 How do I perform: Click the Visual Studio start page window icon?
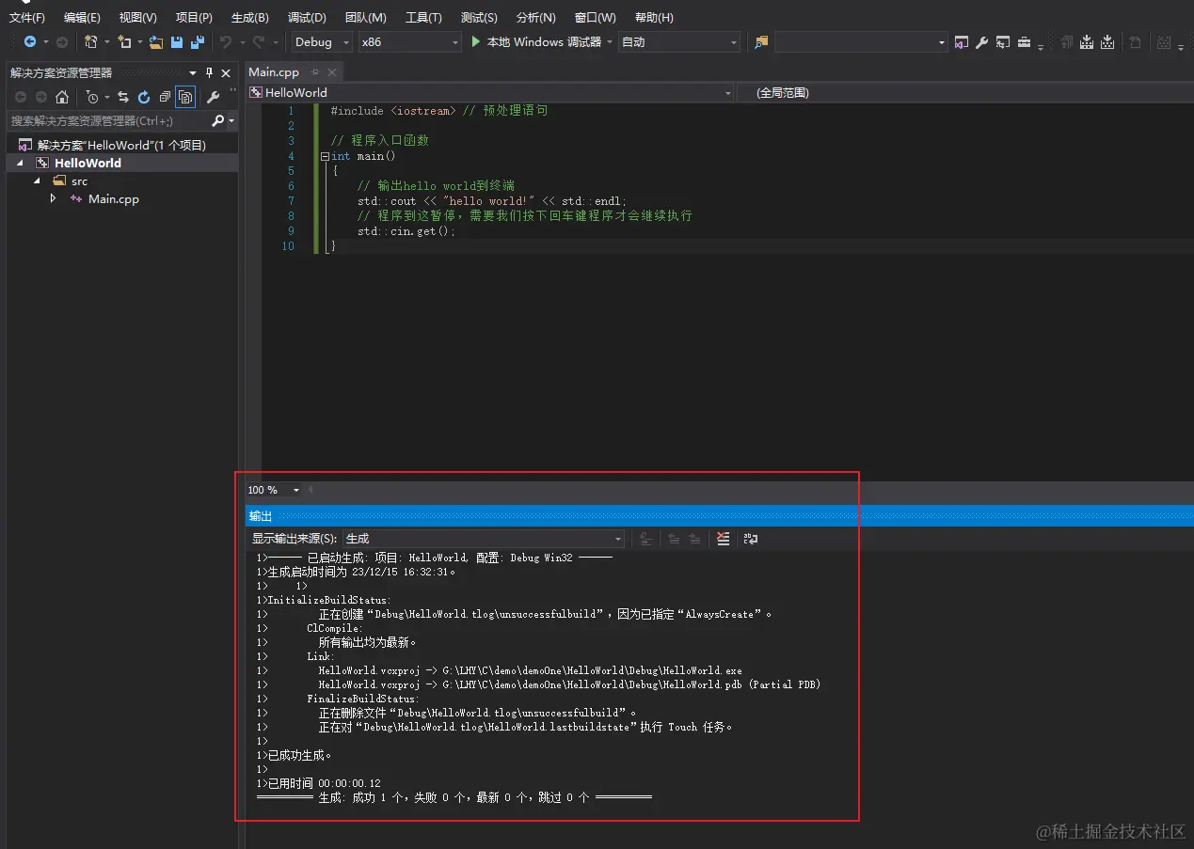(x=961, y=42)
